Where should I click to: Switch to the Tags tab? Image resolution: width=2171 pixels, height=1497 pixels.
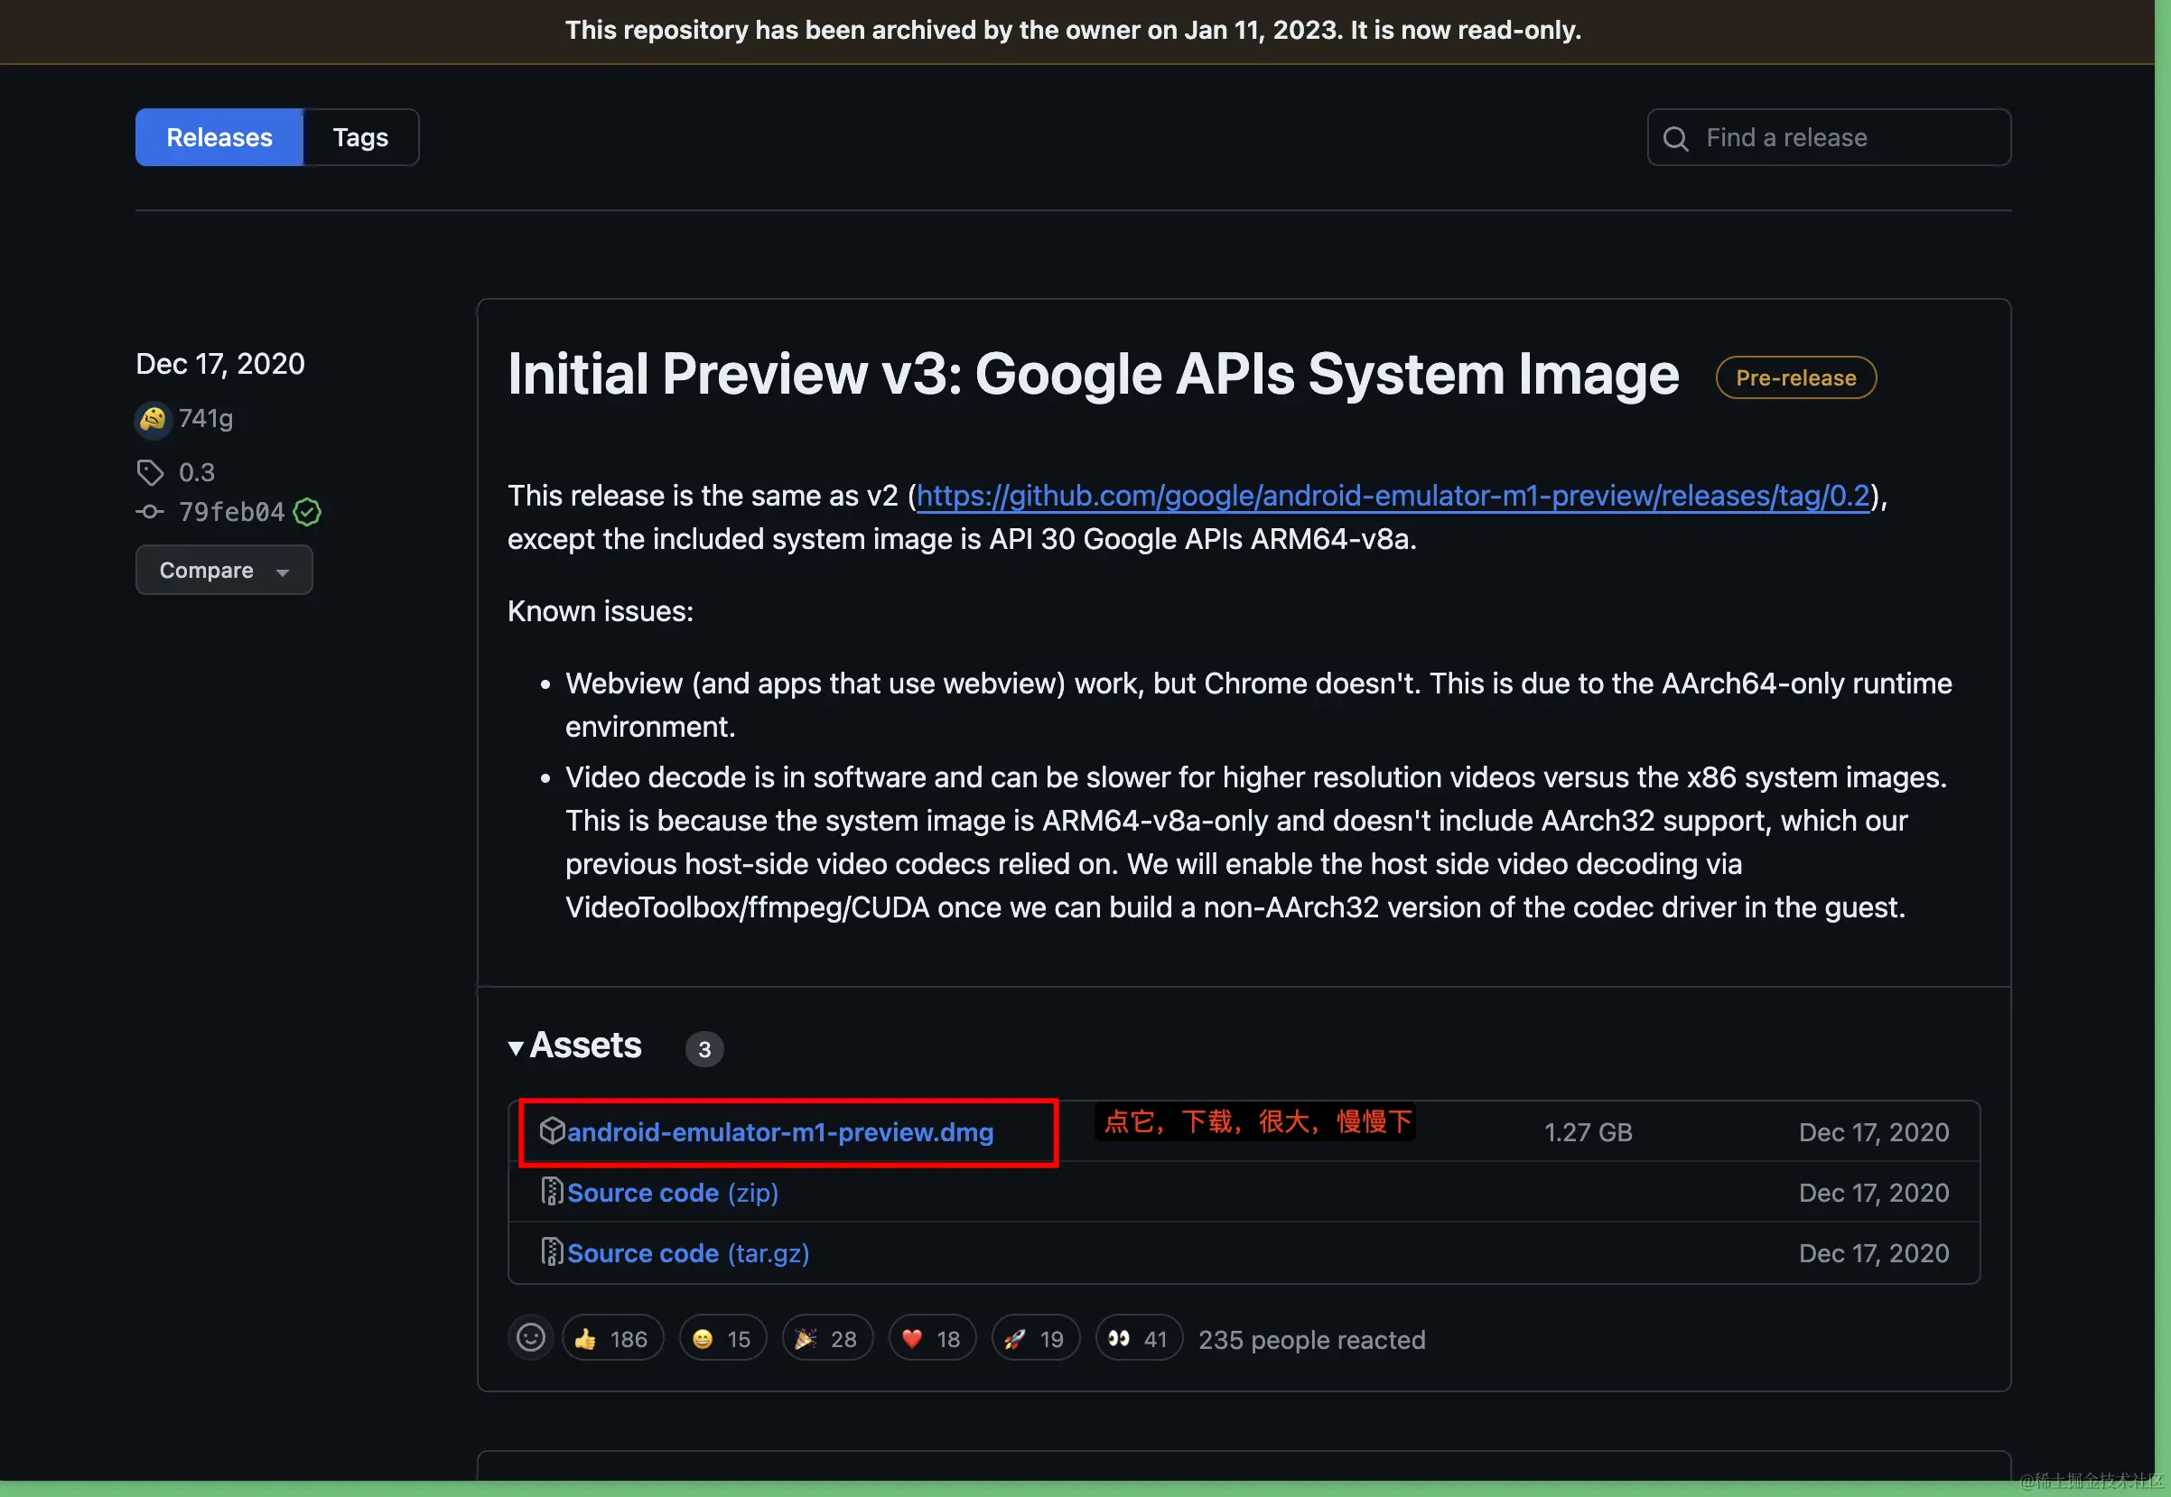click(x=360, y=138)
